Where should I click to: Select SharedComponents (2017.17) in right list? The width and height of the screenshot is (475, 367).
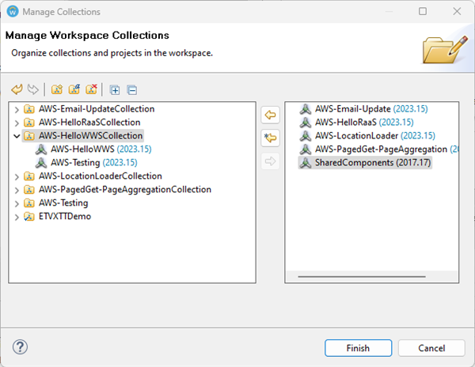(x=373, y=162)
